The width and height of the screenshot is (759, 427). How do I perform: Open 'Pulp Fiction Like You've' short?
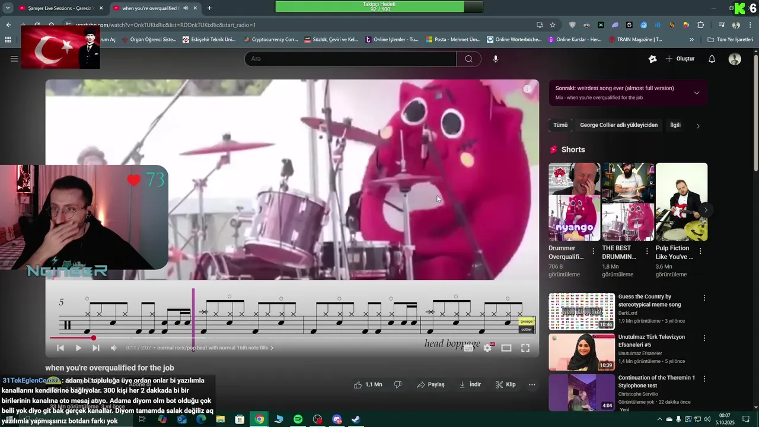pyautogui.click(x=681, y=202)
